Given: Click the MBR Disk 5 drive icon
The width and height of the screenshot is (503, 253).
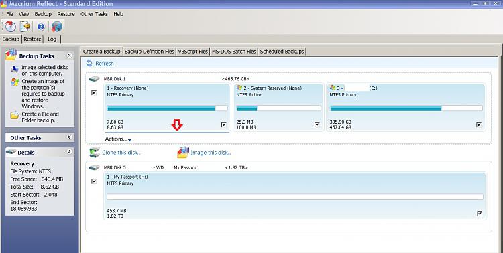Looking at the screenshot, I should [95, 167].
